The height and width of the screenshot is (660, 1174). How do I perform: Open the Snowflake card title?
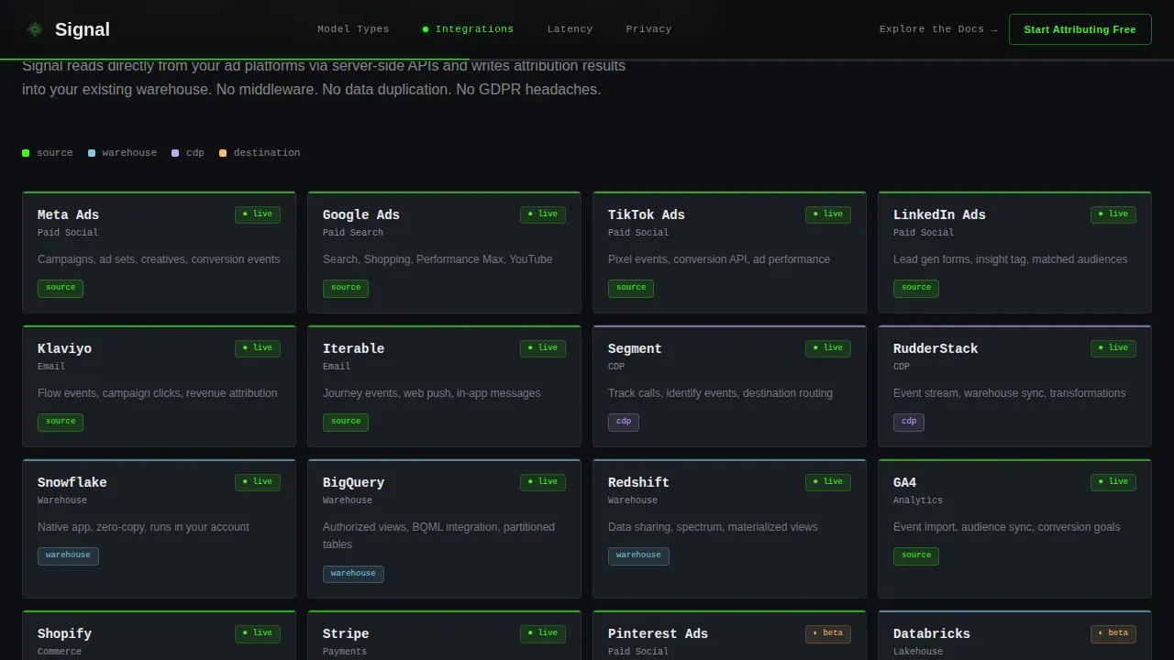click(72, 482)
